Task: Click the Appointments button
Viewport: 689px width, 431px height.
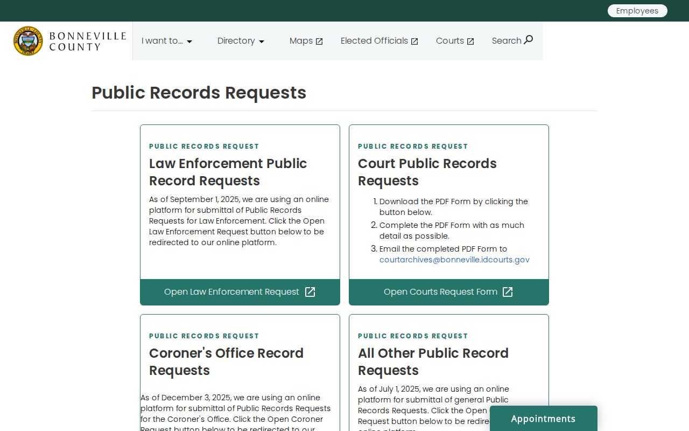Action: pyautogui.click(x=544, y=419)
